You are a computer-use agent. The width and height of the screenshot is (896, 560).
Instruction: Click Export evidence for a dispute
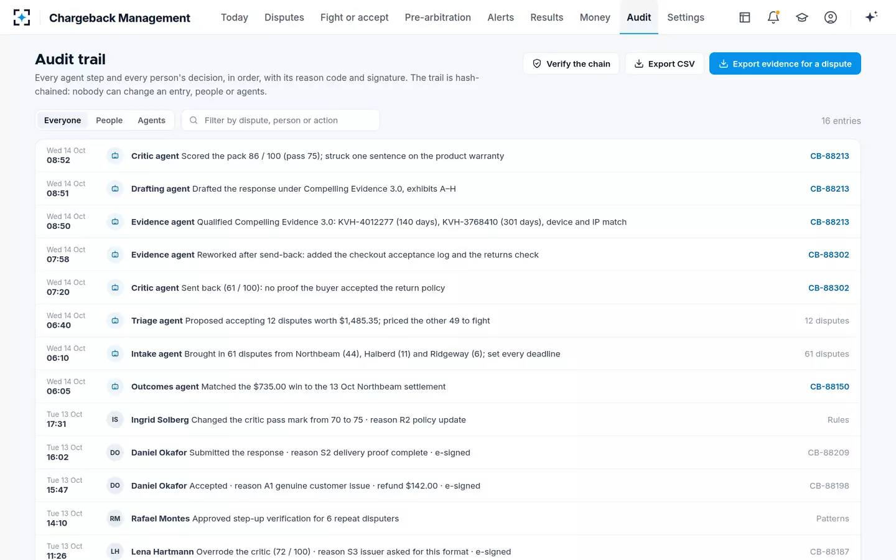point(785,63)
